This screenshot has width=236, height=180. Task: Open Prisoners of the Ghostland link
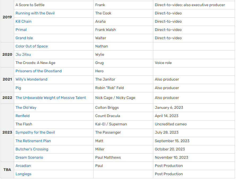[39, 71]
